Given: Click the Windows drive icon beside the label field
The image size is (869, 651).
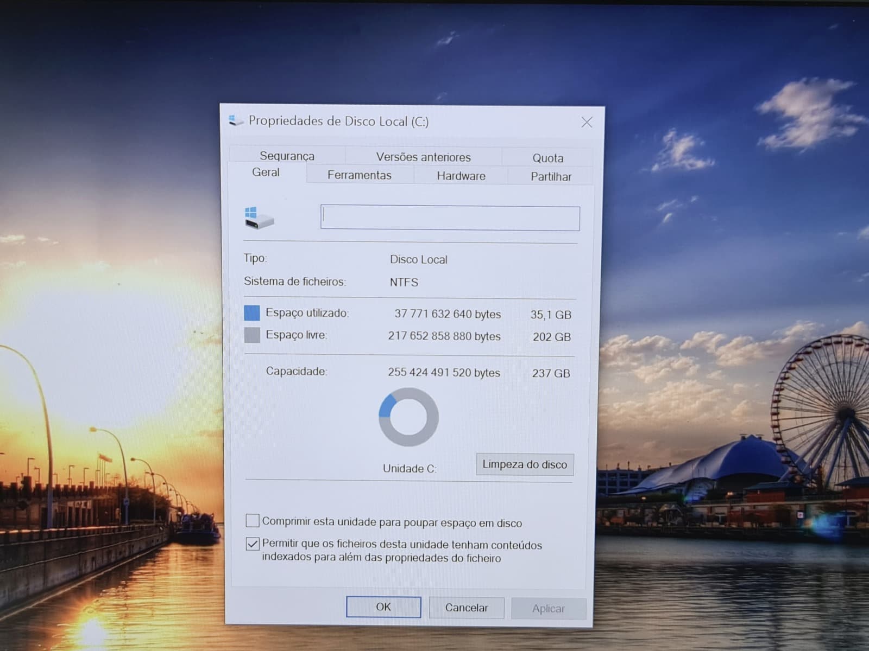Looking at the screenshot, I should click(259, 218).
